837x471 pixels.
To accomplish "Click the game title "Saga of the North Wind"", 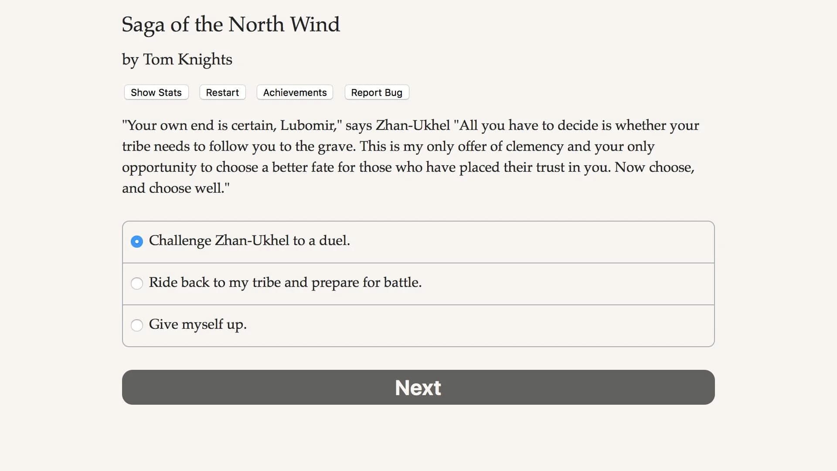I will [x=231, y=25].
